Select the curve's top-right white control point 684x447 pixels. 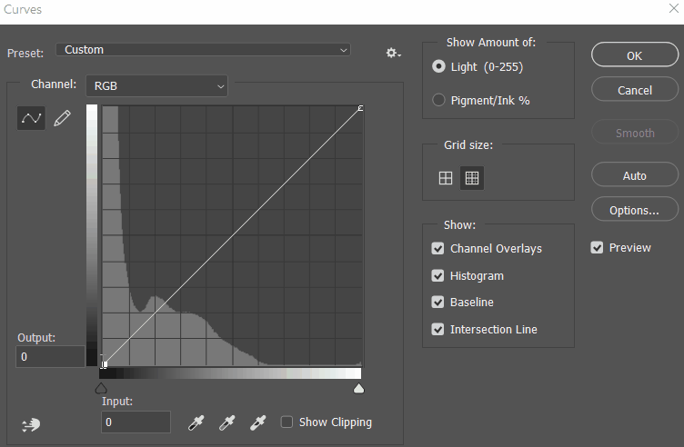click(361, 108)
